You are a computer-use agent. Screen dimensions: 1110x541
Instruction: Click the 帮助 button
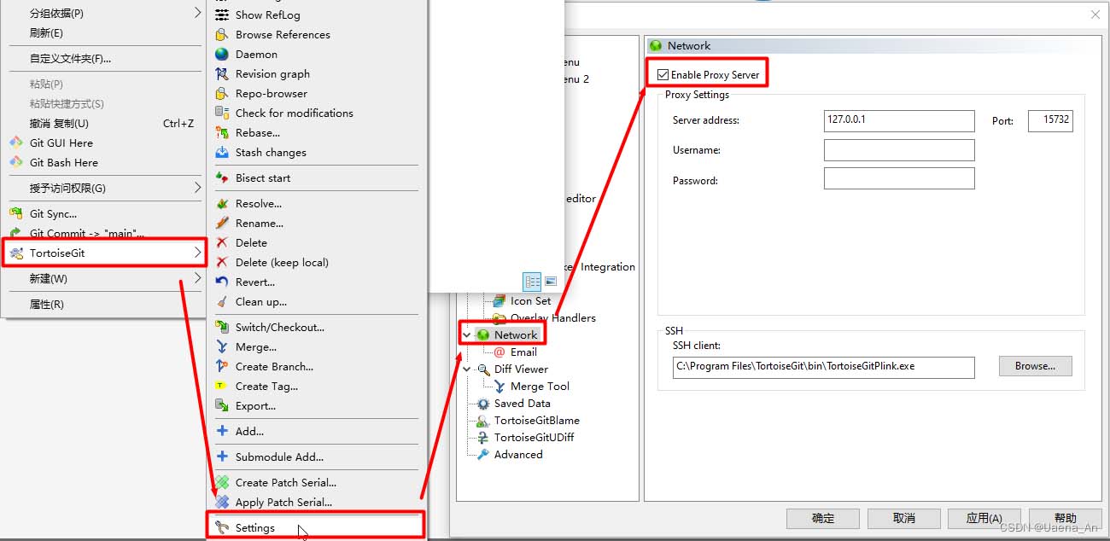pos(1066,518)
